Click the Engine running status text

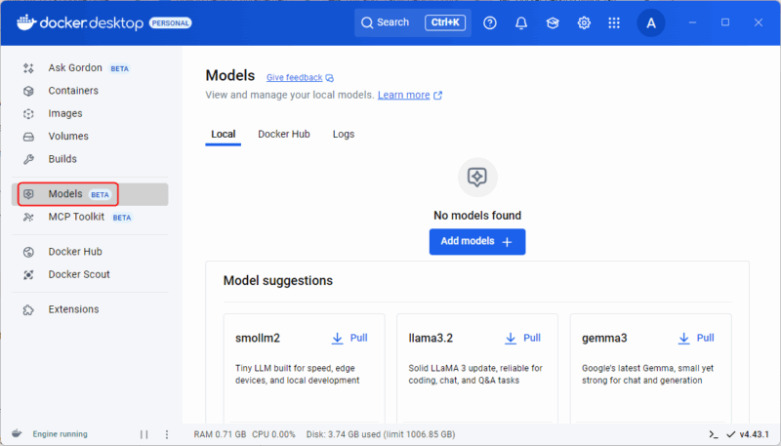[60, 434]
